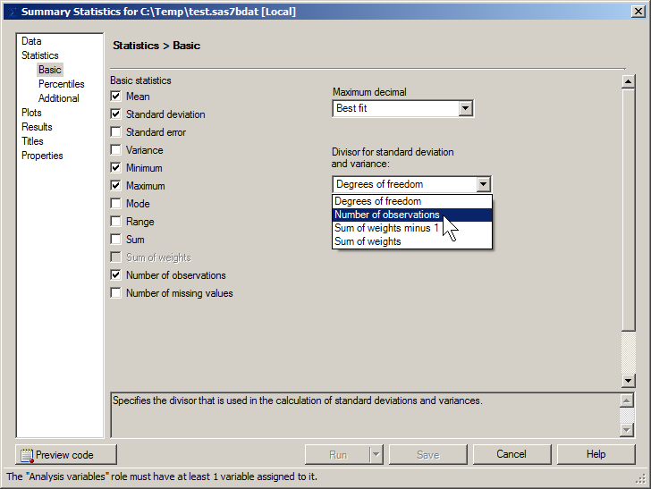Choose Degrees of freedom in the list
Image resolution: width=651 pixels, height=489 pixels.
(412, 201)
